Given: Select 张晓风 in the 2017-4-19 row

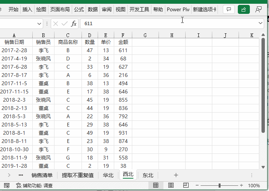Looking at the screenshot, I should point(44,59).
